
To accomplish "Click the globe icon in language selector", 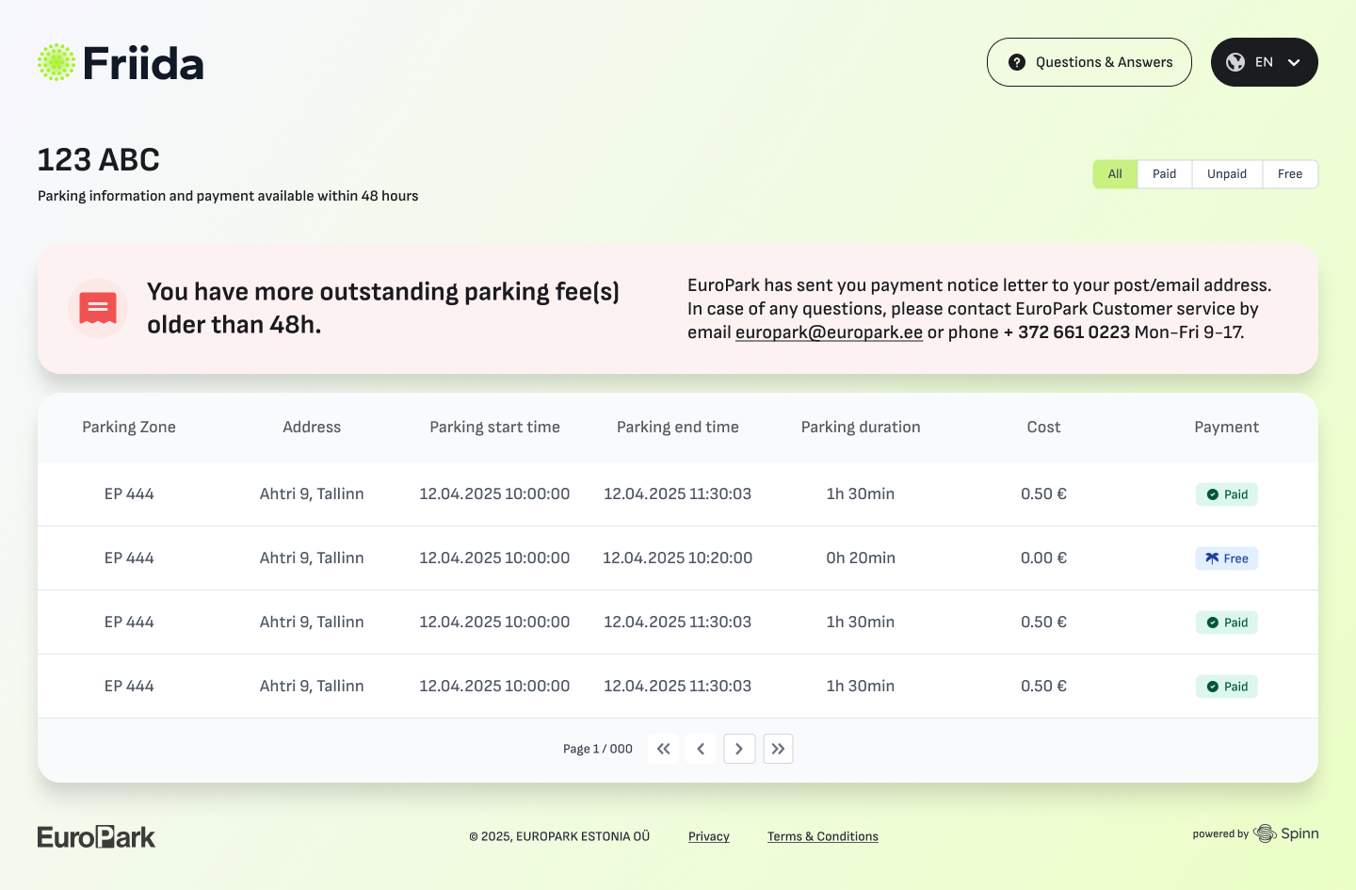I will (x=1235, y=62).
